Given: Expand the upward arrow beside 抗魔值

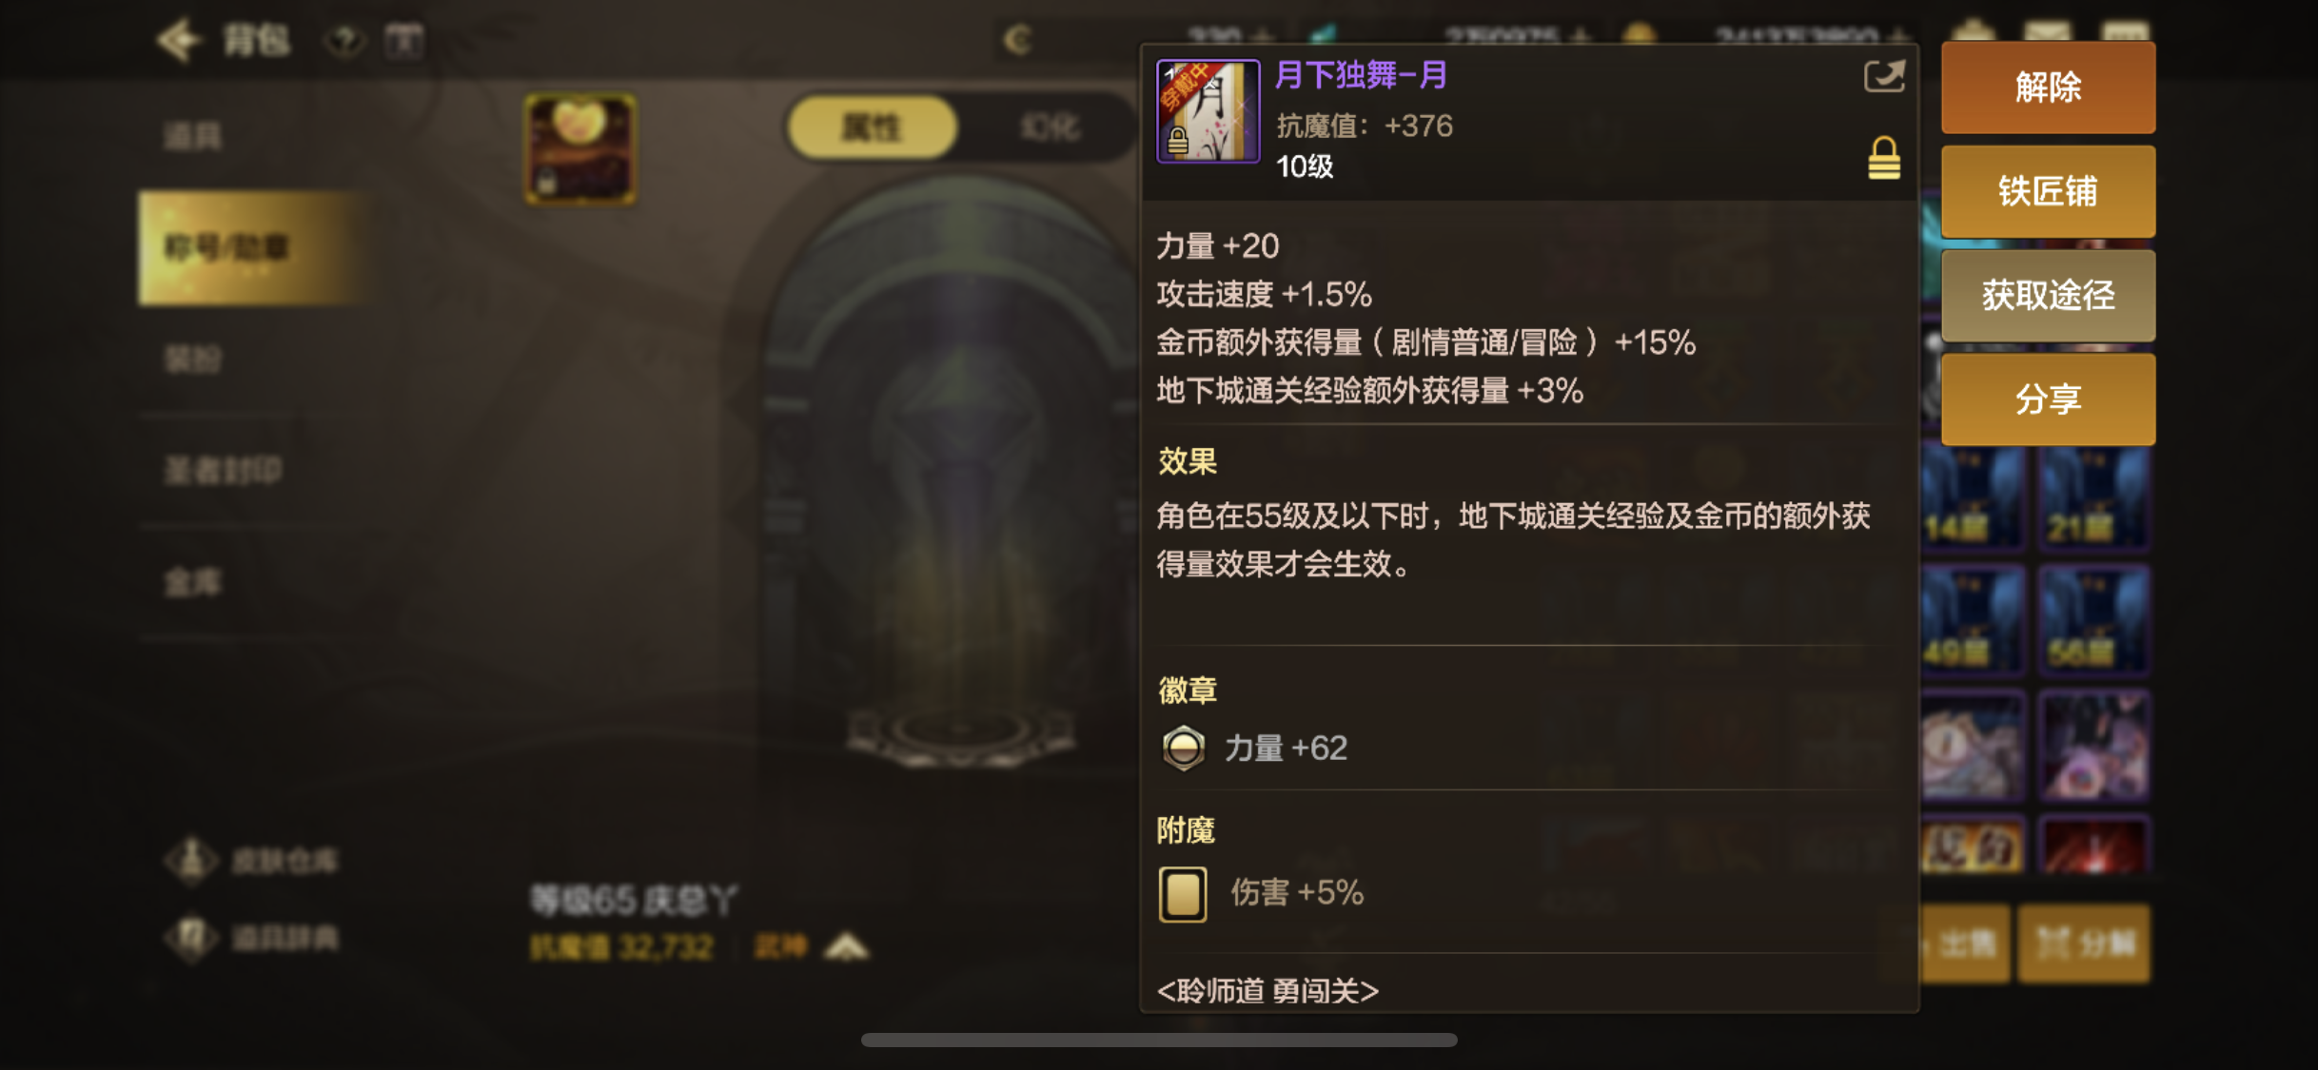Looking at the screenshot, I should click(846, 947).
